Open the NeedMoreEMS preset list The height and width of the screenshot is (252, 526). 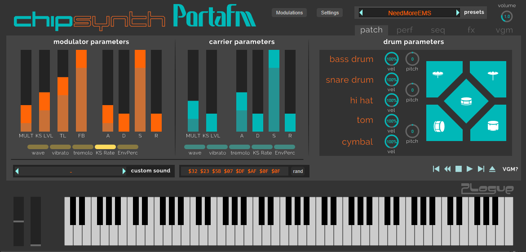[x=409, y=13]
